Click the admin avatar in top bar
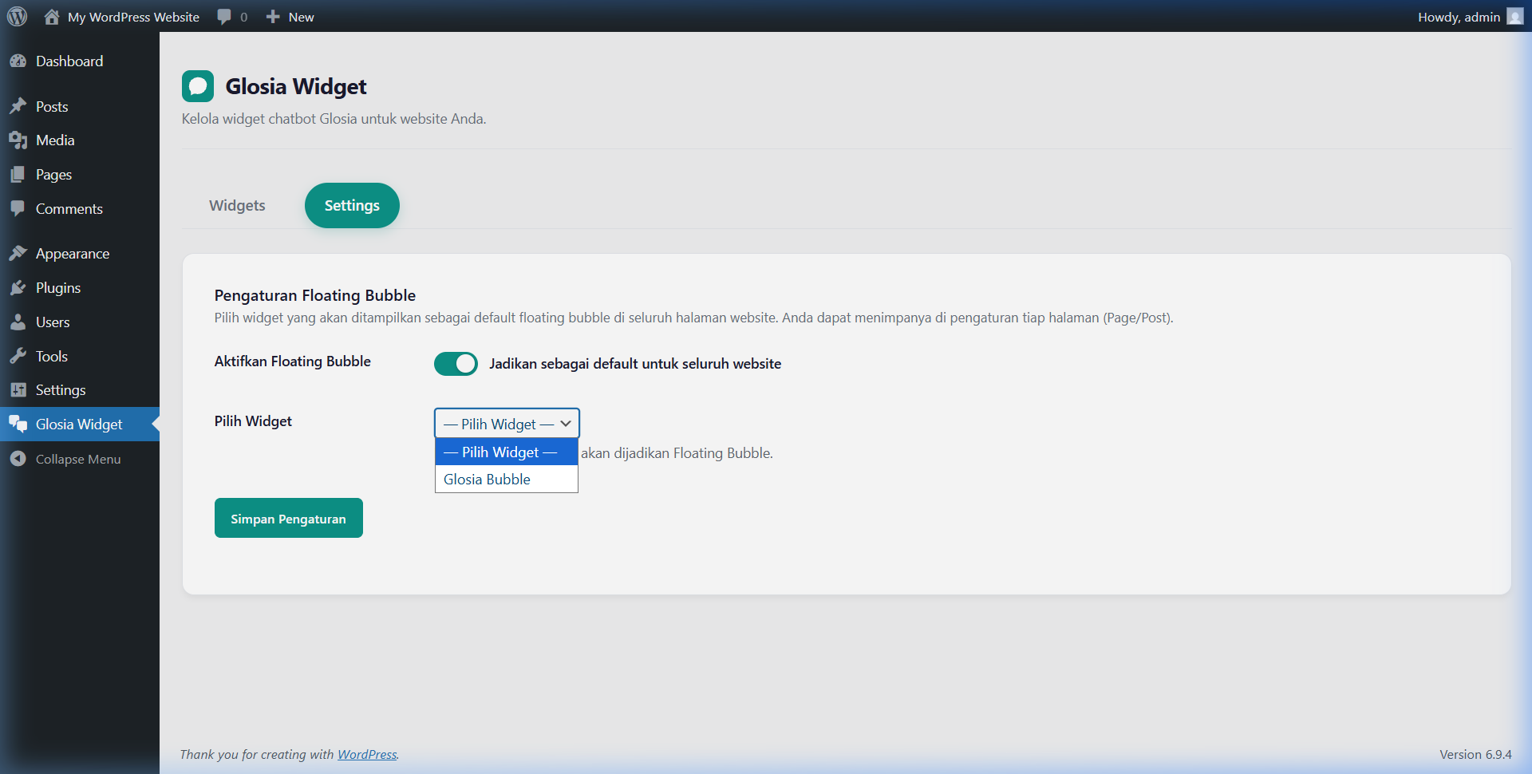The height and width of the screenshot is (774, 1532). 1515,17
